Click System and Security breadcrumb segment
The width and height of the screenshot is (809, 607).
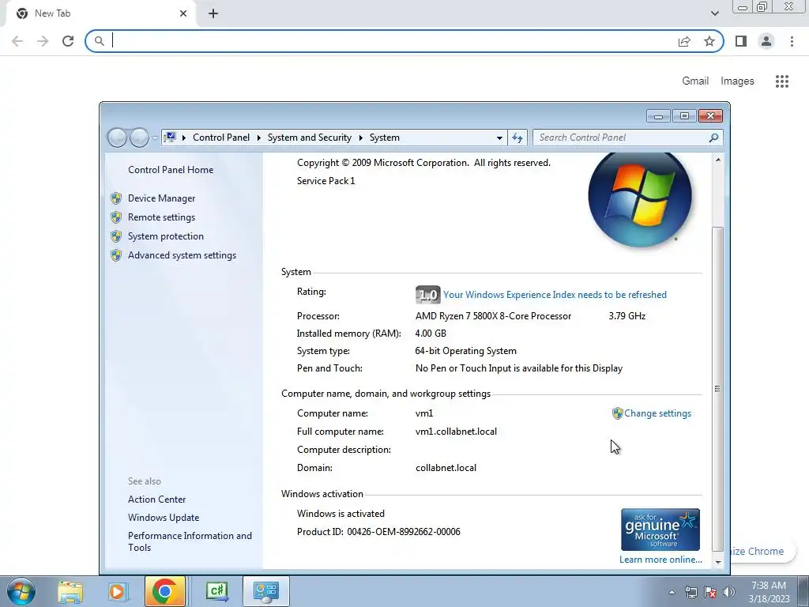(x=310, y=138)
